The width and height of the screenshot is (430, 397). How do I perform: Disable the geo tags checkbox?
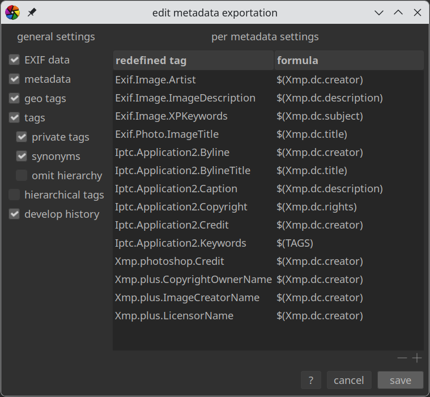(14, 98)
